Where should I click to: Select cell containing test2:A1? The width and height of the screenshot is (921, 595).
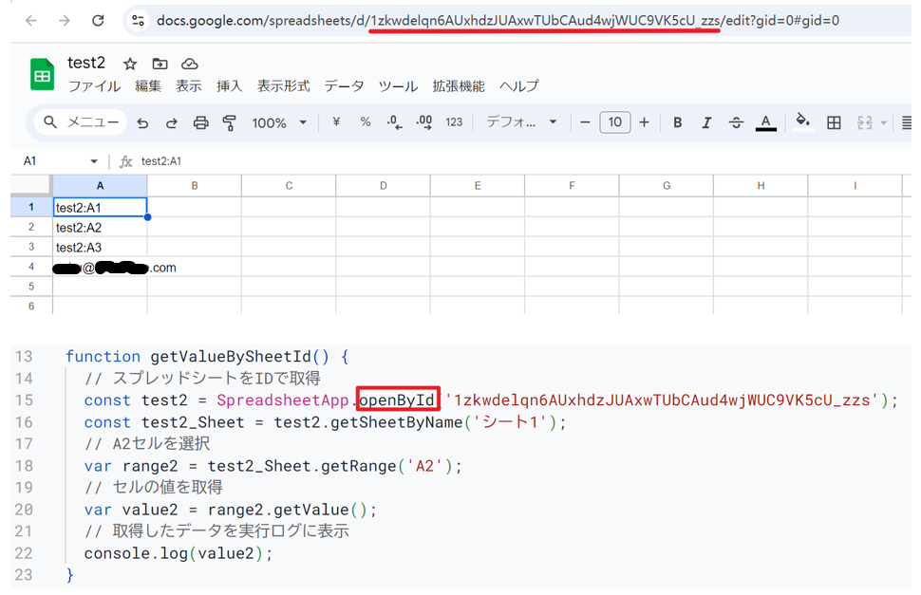point(100,207)
